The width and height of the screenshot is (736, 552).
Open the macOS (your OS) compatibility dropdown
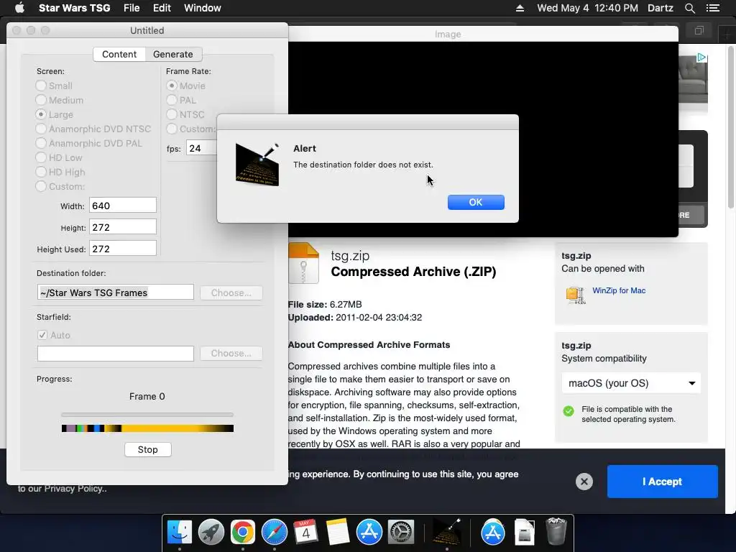click(x=631, y=383)
